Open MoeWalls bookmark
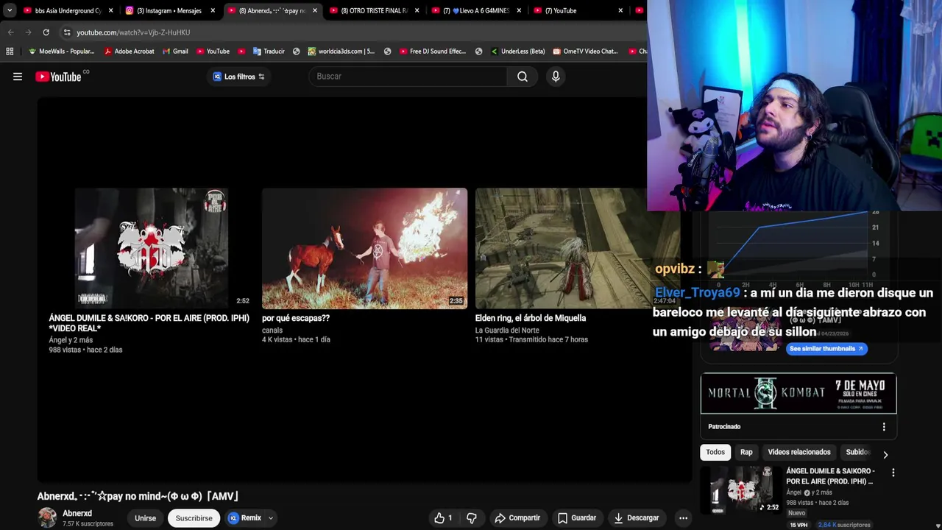The width and height of the screenshot is (942, 530). click(61, 52)
